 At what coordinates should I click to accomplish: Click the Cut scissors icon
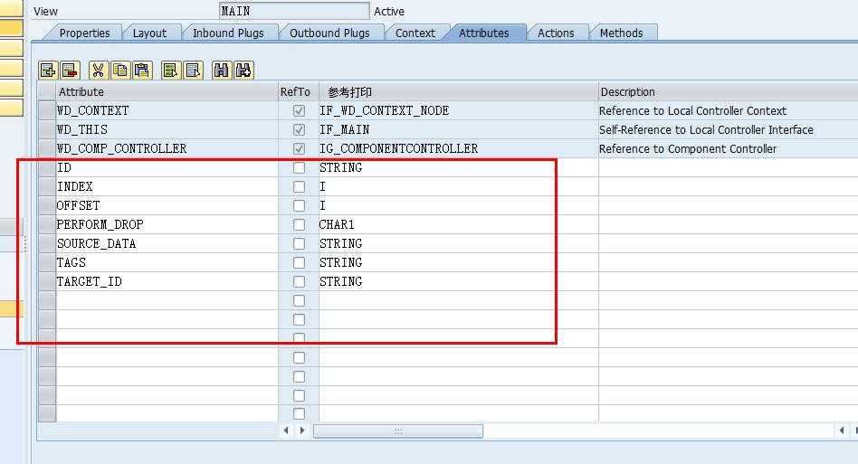point(98,70)
